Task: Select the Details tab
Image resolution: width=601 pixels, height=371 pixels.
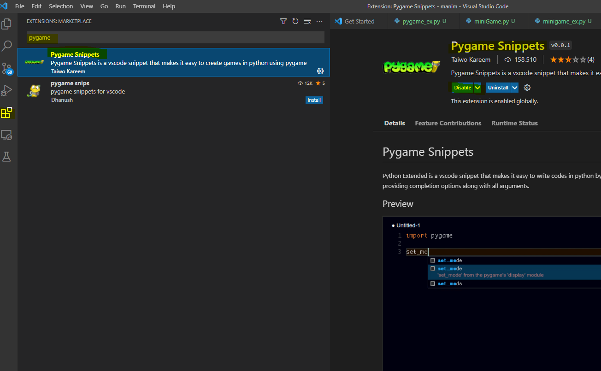Action: [395, 123]
